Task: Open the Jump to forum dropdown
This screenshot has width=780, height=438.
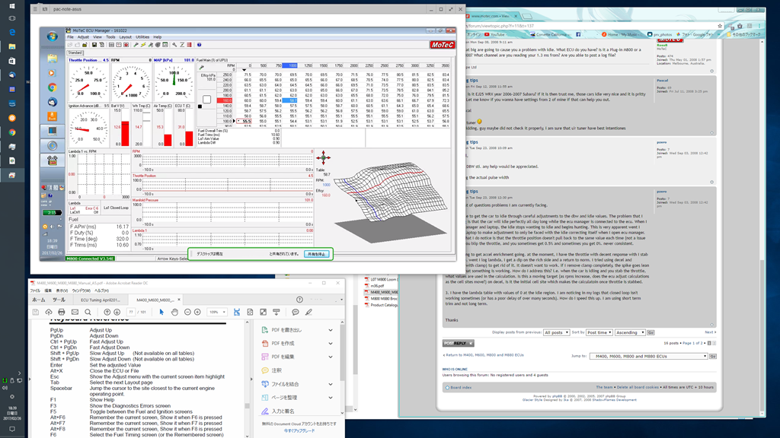Action: click(x=648, y=356)
